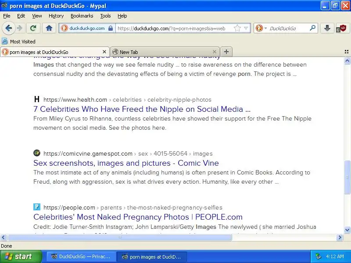Click the tab groups grid icon
Screen dimensions: 351x263
tap(347, 52)
